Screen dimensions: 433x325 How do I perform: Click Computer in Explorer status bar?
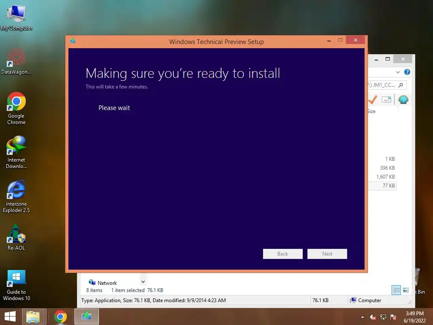[366, 300]
